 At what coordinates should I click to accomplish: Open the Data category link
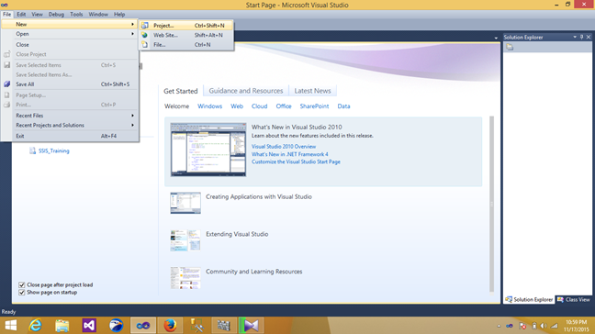343,106
